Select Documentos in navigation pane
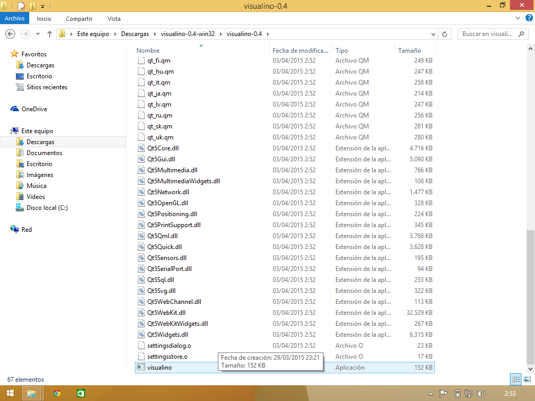The image size is (535, 401). pyautogui.click(x=44, y=153)
